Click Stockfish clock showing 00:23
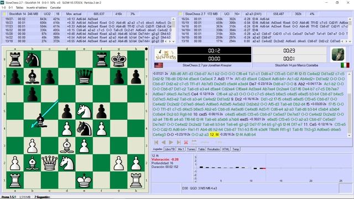354x199 pixels. tap(289, 50)
